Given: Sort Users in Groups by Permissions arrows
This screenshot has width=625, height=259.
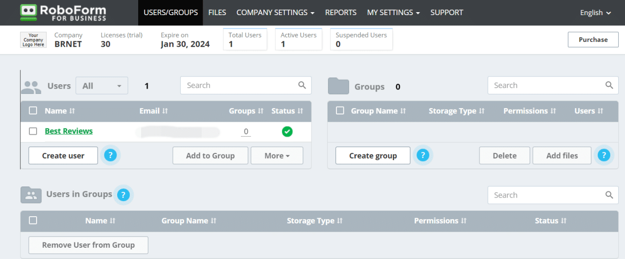Looking at the screenshot, I should (x=464, y=221).
